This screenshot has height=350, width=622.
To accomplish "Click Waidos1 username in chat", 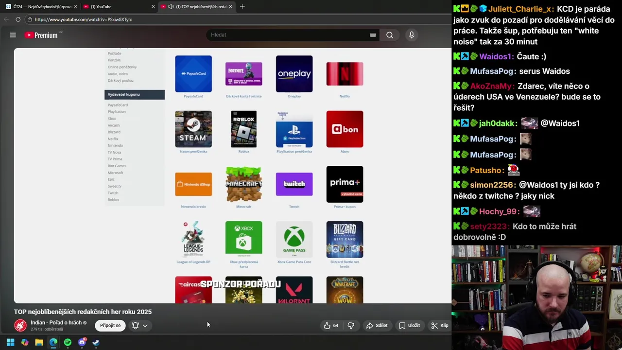I will (496, 56).
